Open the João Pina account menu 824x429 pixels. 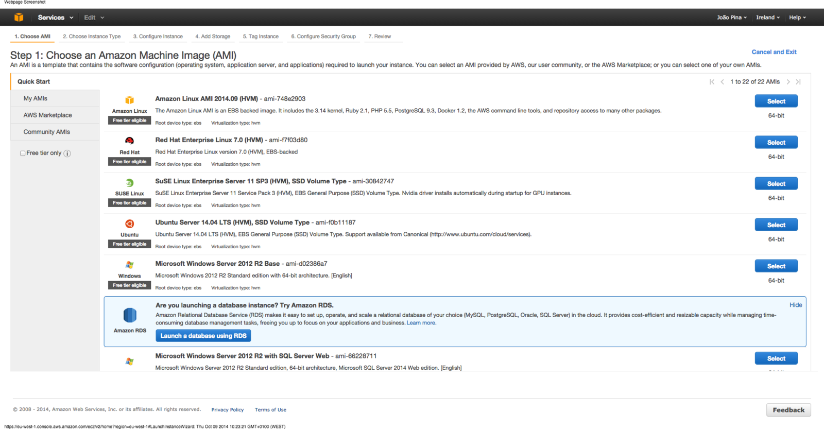[x=732, y=18]
